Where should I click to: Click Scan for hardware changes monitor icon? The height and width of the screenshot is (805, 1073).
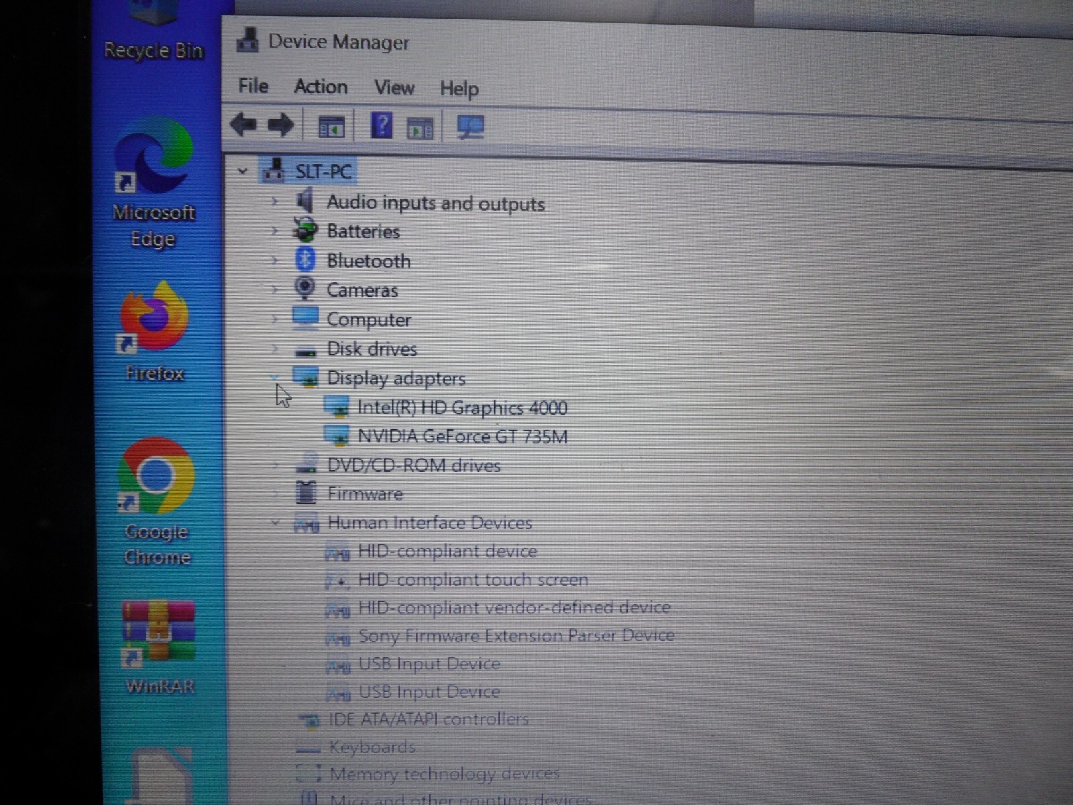click(x=471, y=127)
